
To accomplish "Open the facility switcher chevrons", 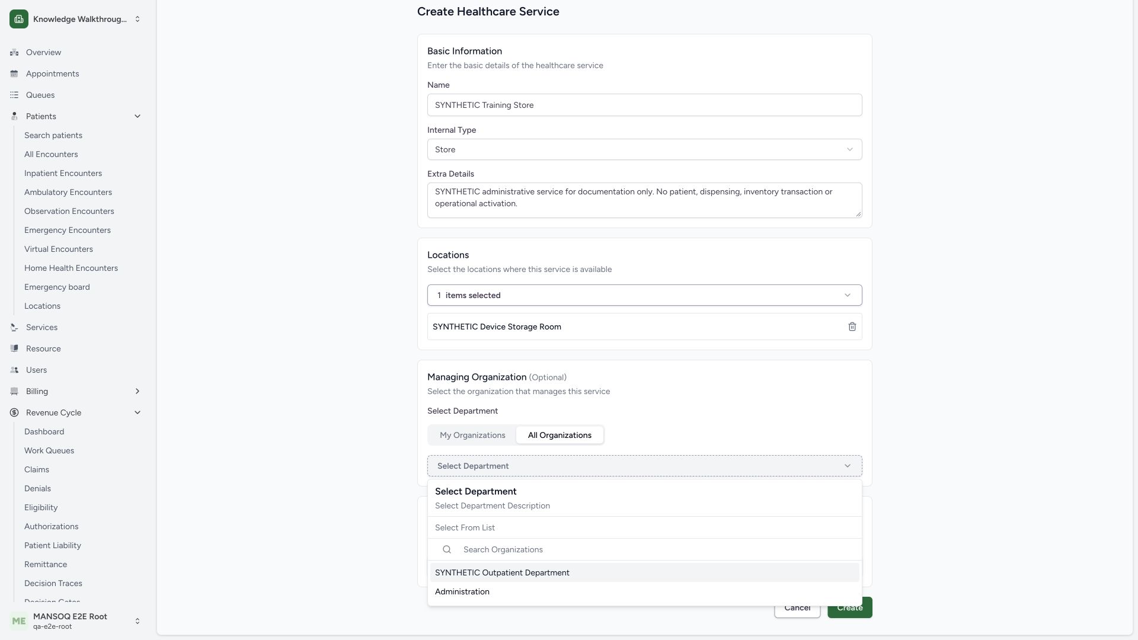I will tap(138, 19).
